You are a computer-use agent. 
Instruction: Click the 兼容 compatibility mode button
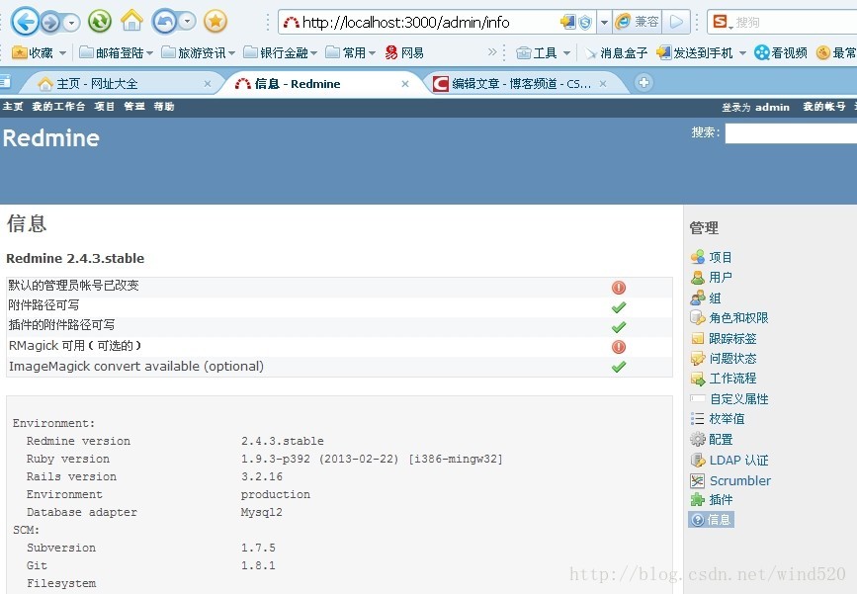click(x=638, y=22)
